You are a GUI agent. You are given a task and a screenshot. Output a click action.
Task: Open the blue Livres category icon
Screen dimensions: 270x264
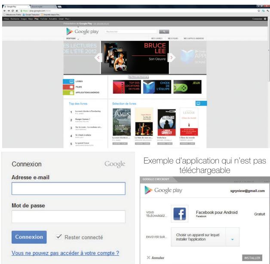point(68,81)
